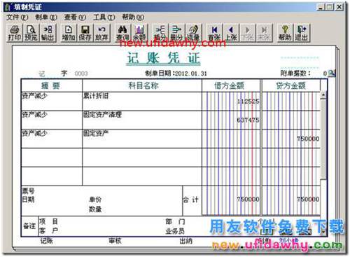
Task: Go to previous voucher with 上张
Action: (x=231, y=33)
